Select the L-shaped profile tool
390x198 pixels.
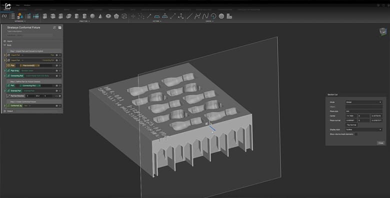pos(229,16)
